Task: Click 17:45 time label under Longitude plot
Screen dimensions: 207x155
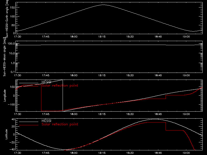Action: [46, 114]
